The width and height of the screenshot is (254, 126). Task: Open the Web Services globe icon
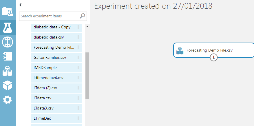tap(8, 42)
